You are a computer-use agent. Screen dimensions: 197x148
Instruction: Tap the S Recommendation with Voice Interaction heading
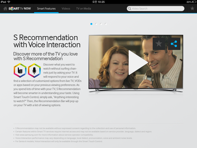[47, 41]
